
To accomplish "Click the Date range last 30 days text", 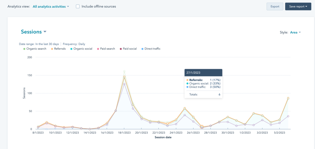I will [x=39, y=44].
